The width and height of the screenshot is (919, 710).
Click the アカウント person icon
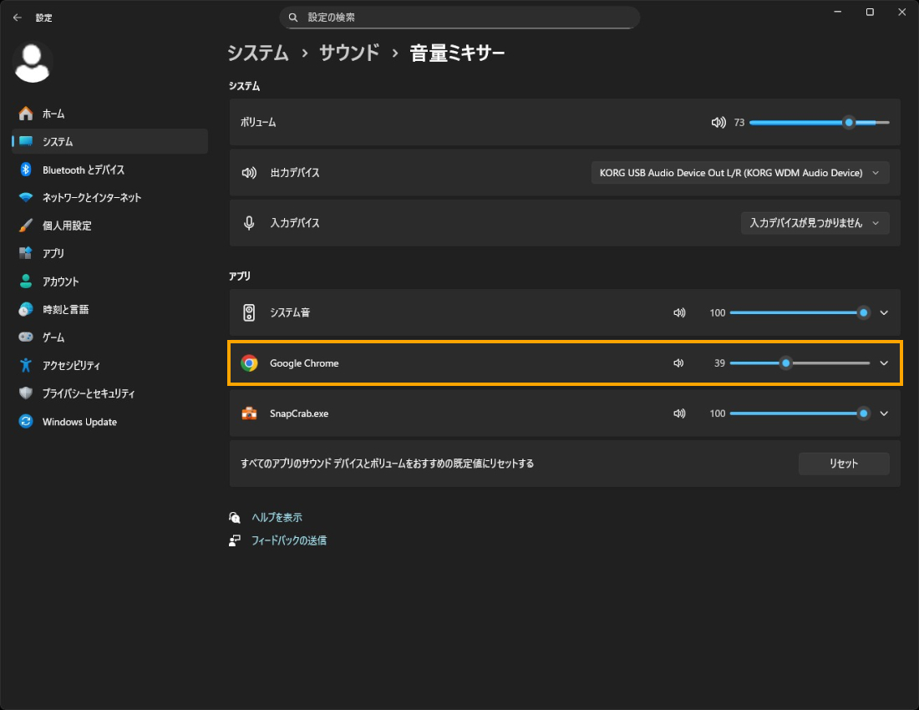[26, 281]
